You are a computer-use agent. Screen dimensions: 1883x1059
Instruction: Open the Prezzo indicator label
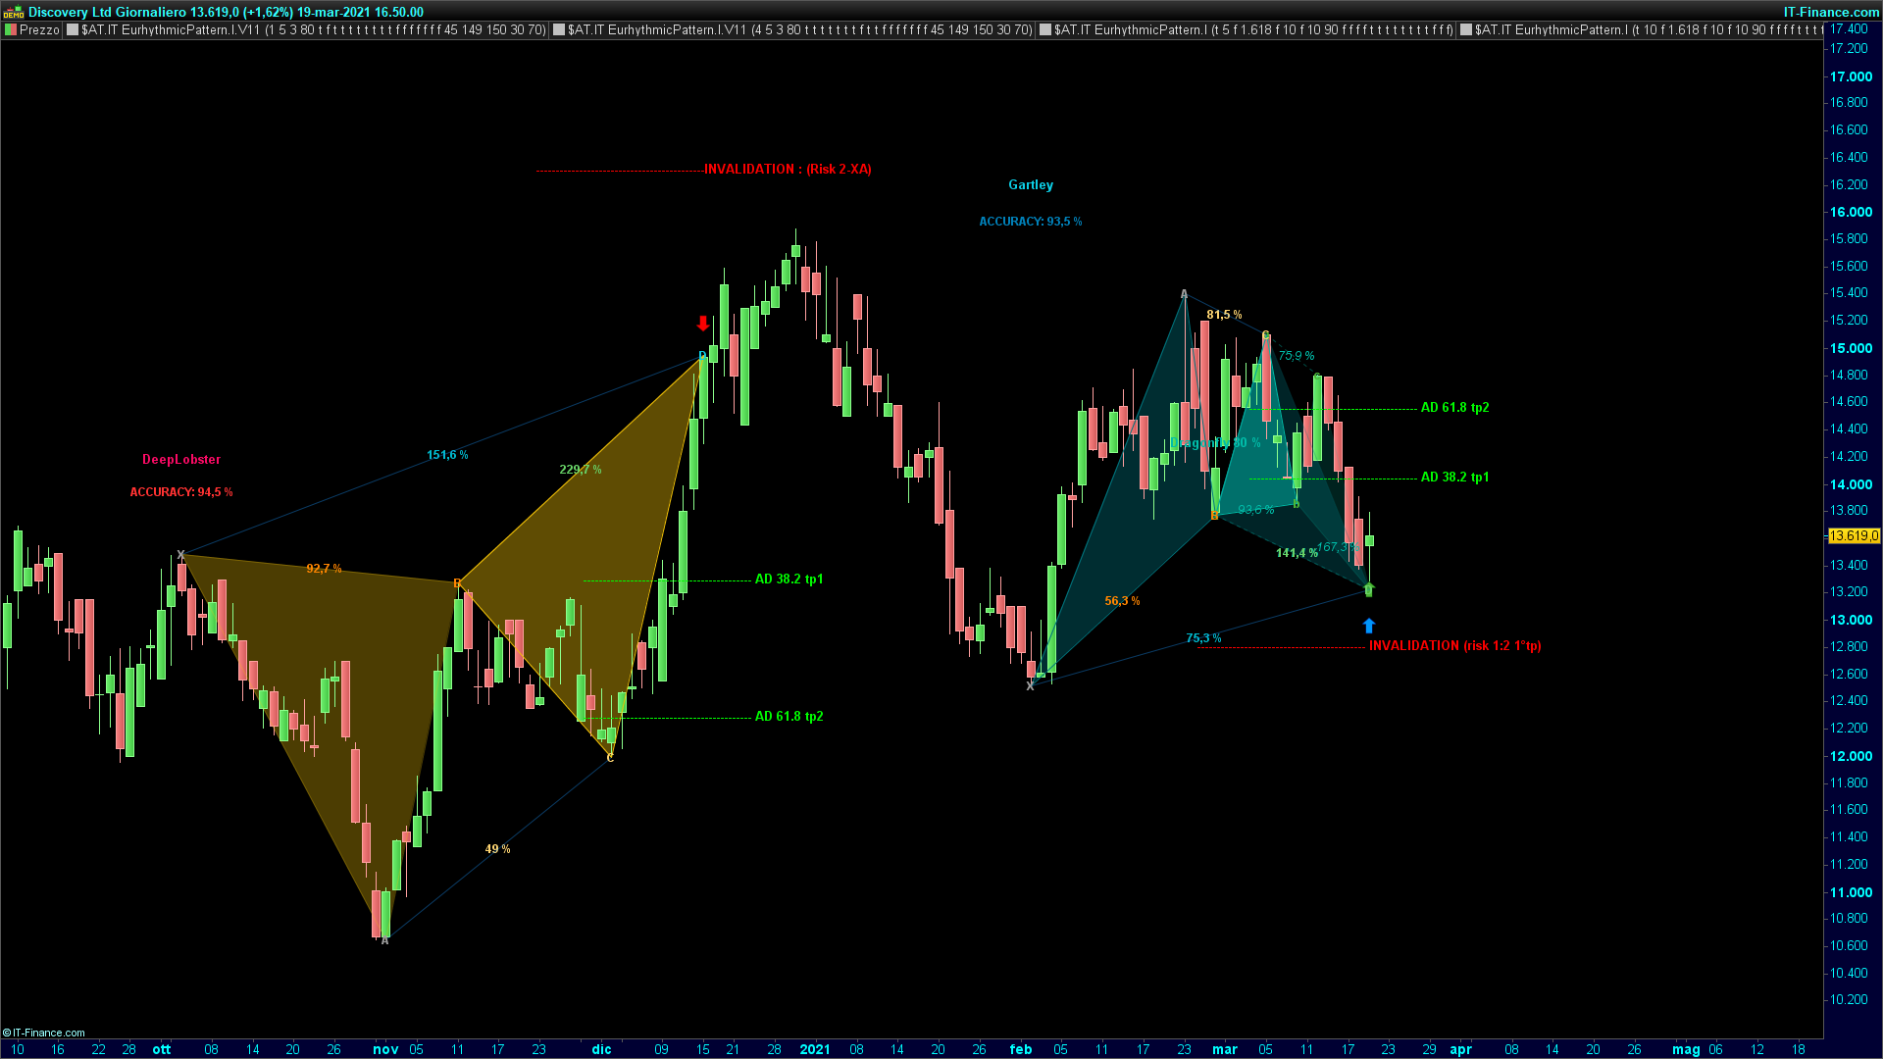pos(39,30)
